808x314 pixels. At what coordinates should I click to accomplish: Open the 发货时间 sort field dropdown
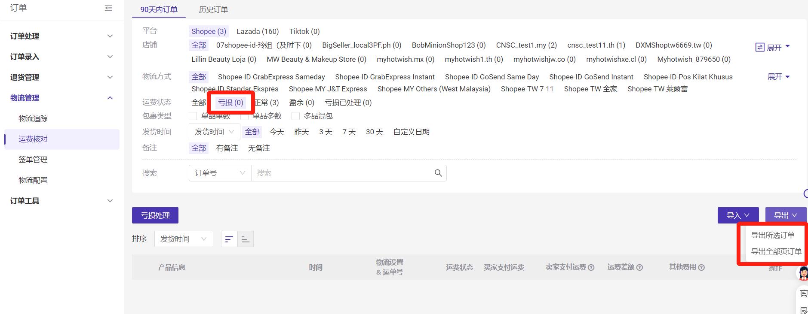(184, 239)
